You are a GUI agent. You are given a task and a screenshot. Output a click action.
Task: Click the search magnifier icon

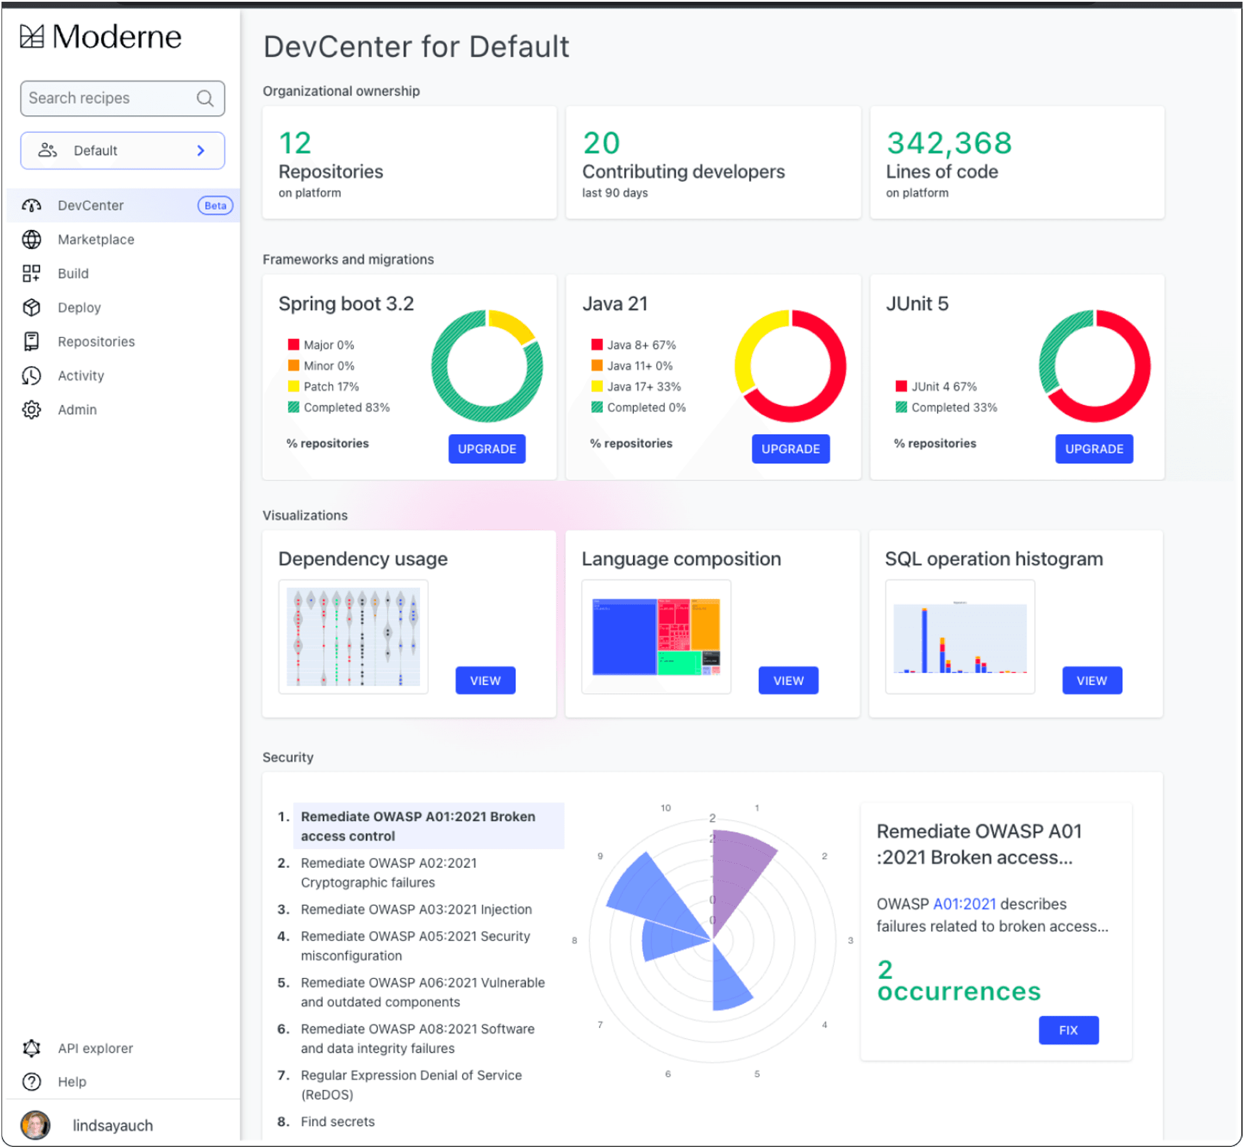pyautogui.click(x=205, y=98)
